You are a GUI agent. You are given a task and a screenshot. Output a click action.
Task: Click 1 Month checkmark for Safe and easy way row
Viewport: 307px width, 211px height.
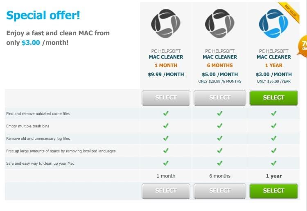click(166, 163)
